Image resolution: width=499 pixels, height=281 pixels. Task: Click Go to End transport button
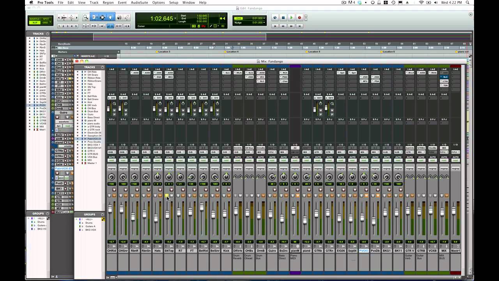[299, 26]
